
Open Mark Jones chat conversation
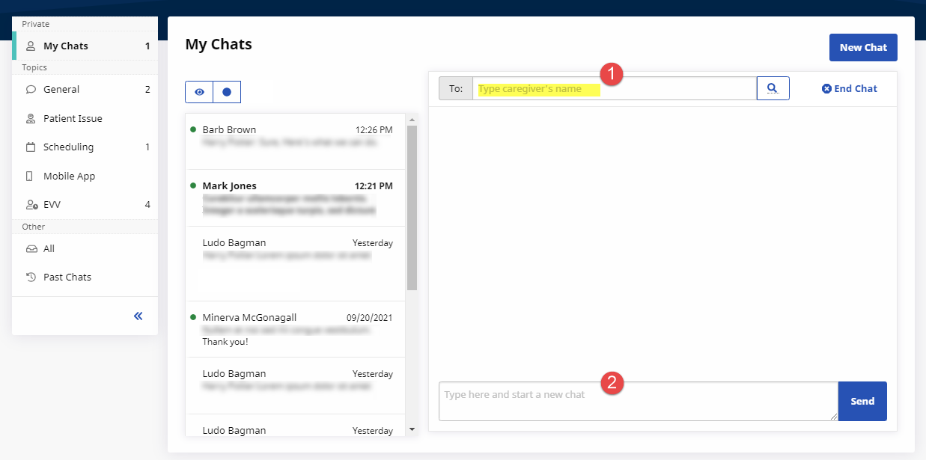[x=297, y=198]
